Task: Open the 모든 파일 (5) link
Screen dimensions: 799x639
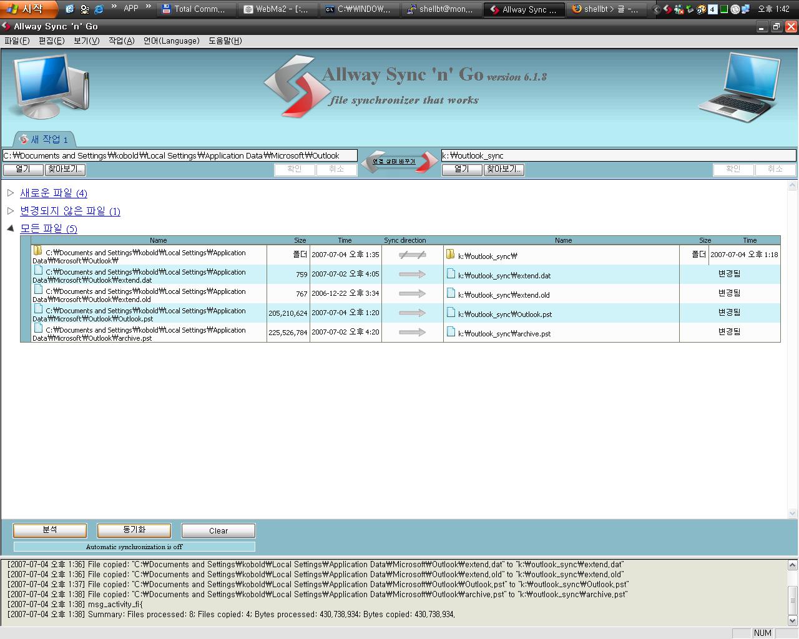Action: click(x=49, y=228)
